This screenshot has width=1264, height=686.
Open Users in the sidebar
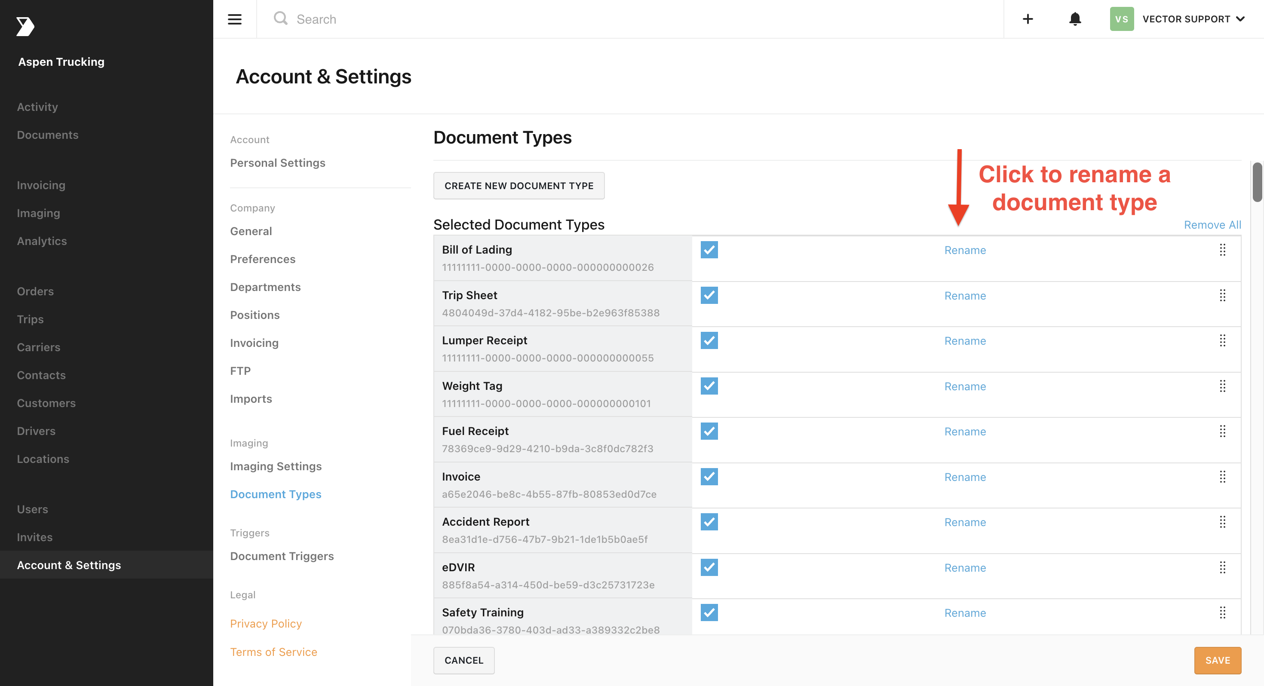pyautogui.click(x=32, y=509)
